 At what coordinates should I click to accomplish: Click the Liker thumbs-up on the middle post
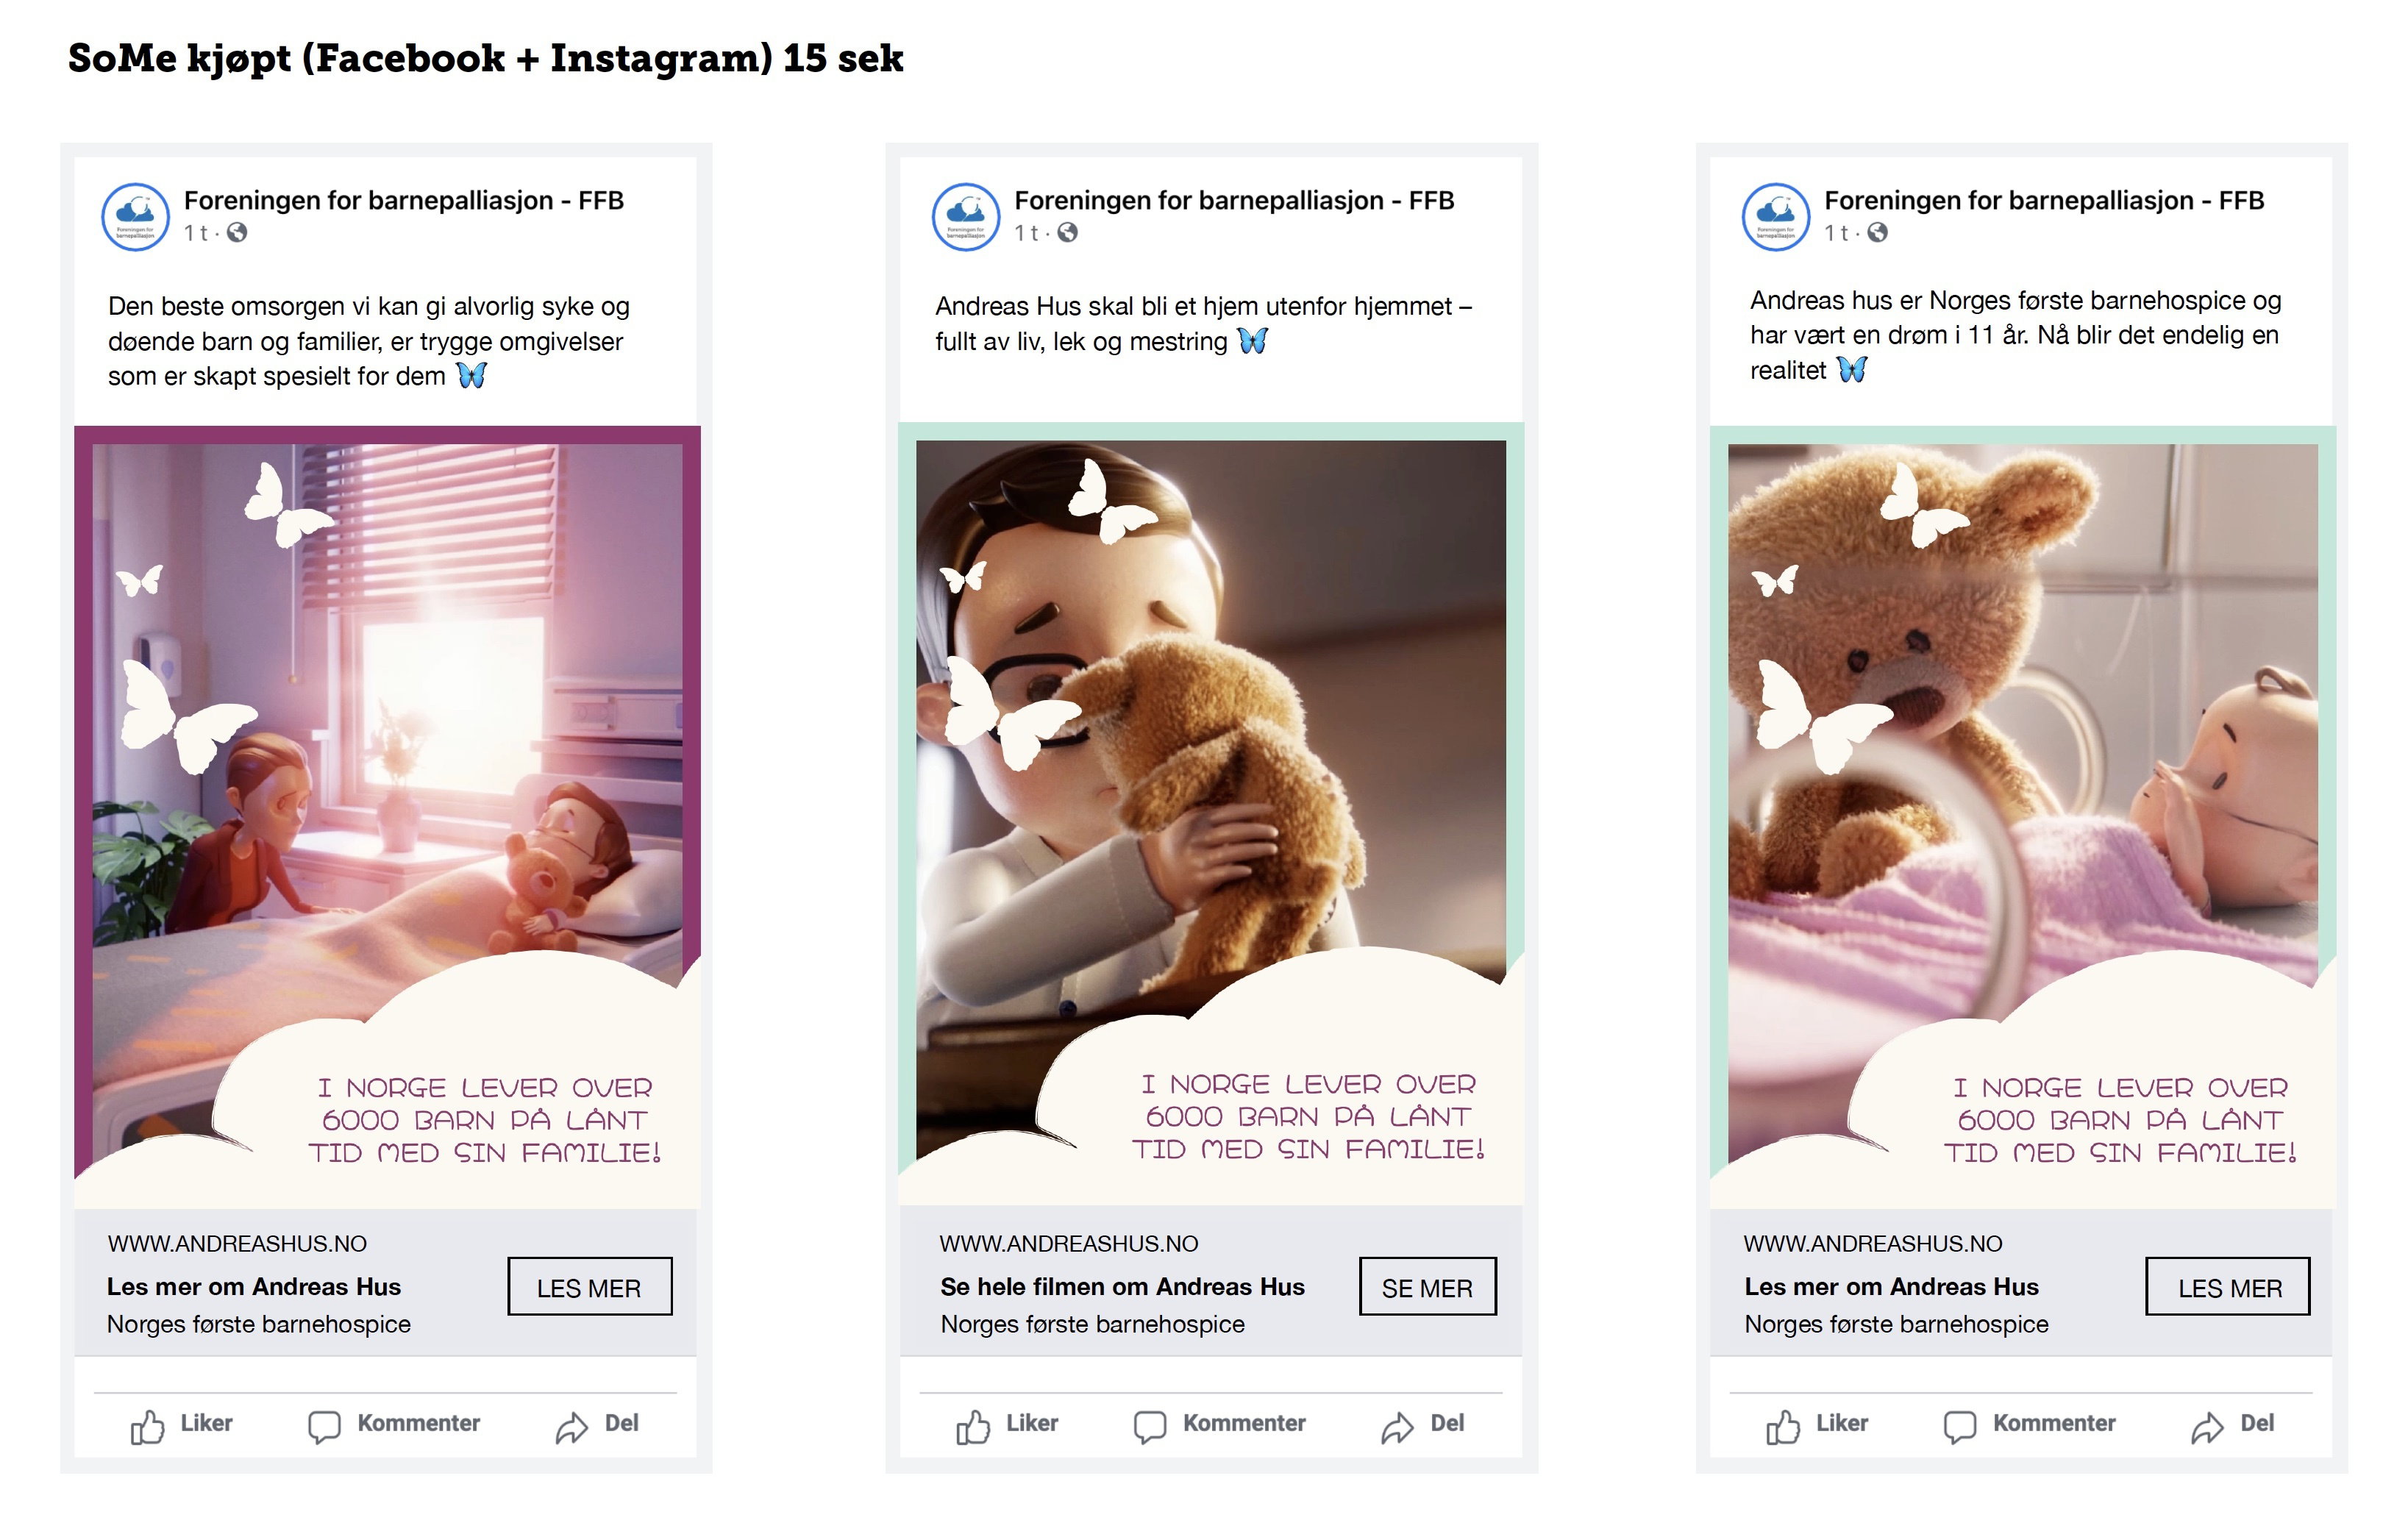coord(972,1426)
